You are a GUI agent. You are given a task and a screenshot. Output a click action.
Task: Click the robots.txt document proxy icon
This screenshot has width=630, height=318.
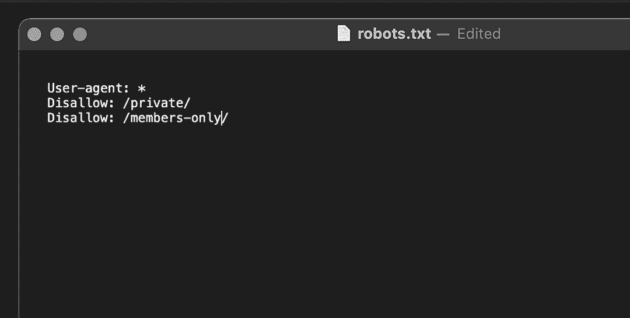click(344, 34)
